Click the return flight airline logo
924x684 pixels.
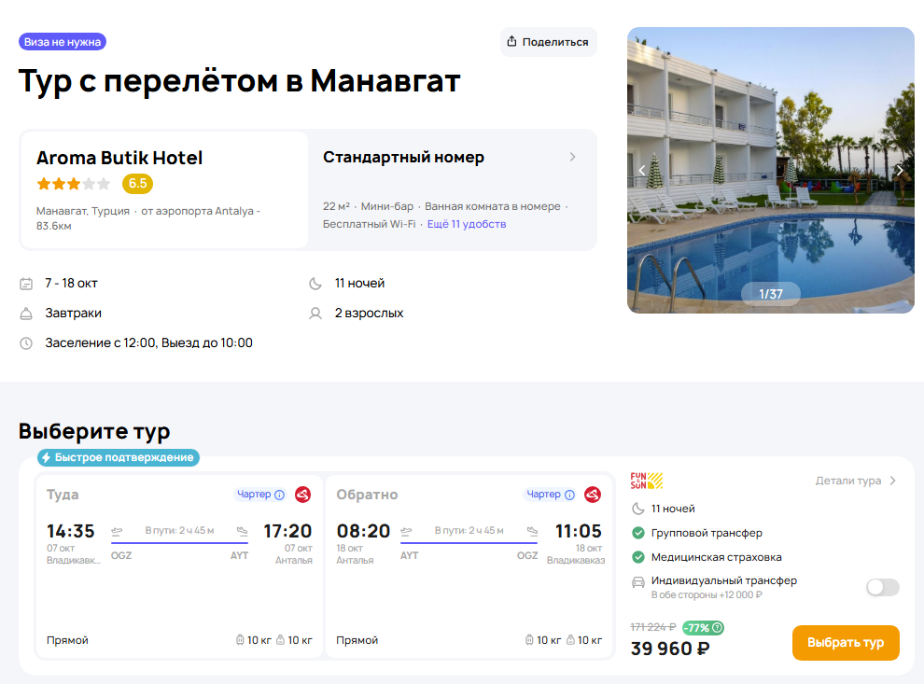tap(592, 495)
